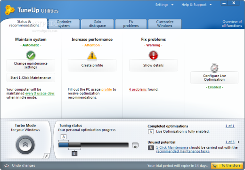The image size is (245, 170).
Task: Expand next Unused potential item arrow
Action: coord(238,142)
